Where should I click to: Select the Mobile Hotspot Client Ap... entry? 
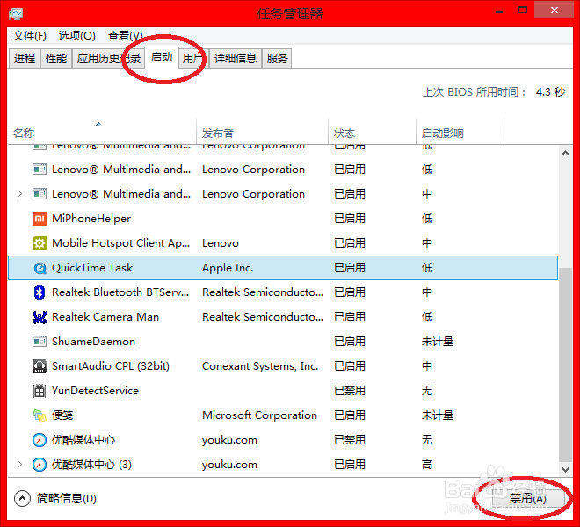click(121, 243)
